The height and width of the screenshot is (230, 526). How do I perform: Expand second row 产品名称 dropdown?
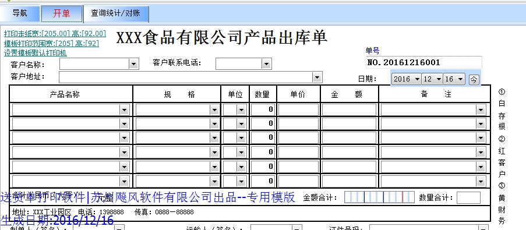(125, 124)
